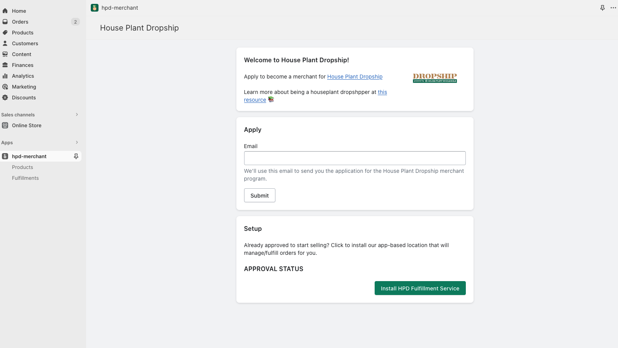Expand the Sales channels section chevron
This screenshot has width=618, height=348.
tap(77, 114)
